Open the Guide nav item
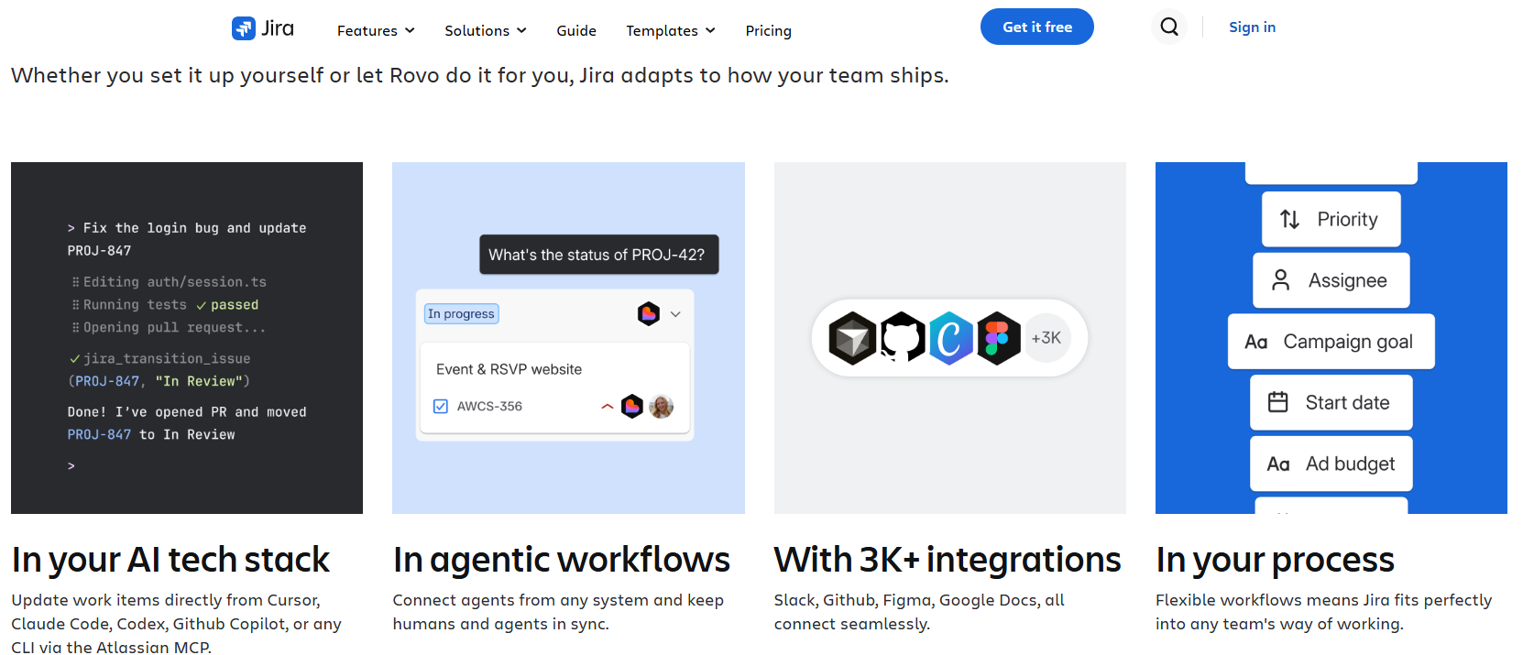 (576, 30)
